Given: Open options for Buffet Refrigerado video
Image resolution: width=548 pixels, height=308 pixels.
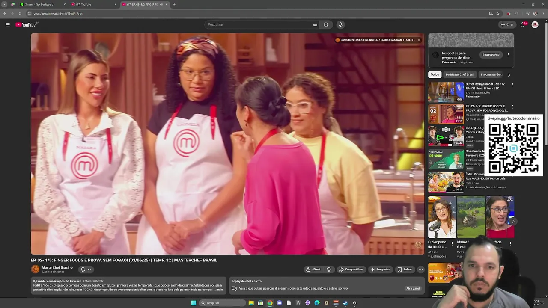Looking at the screenshot, I should pyautogui.click(x=512, y=85).
